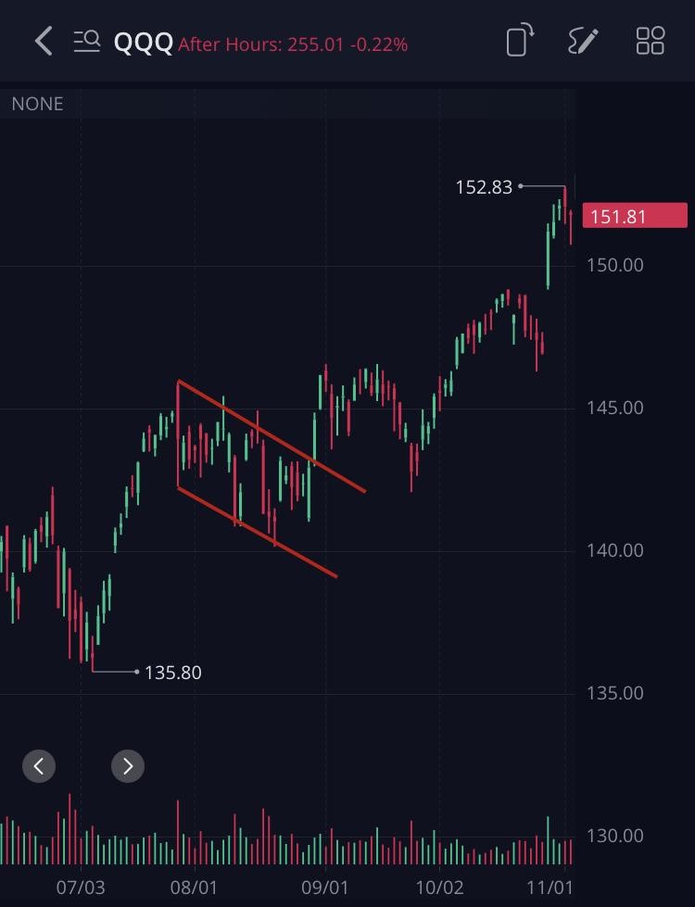Click the 08/01 date axis marker
The height and width of the screenshot is (907, 695).
point(194,888)
